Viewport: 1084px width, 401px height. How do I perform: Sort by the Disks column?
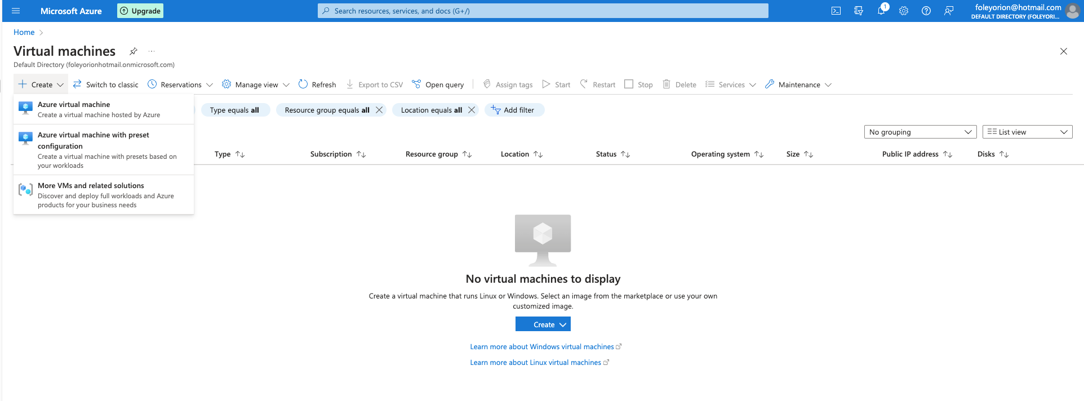pos(993,154)
